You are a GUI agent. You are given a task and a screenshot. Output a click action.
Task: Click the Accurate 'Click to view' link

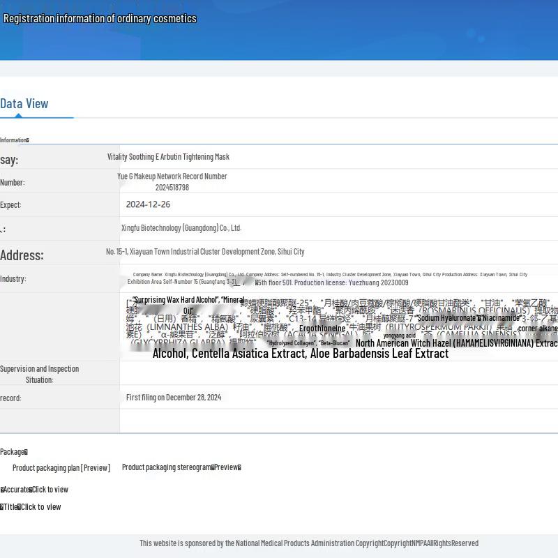pos(49,490)
